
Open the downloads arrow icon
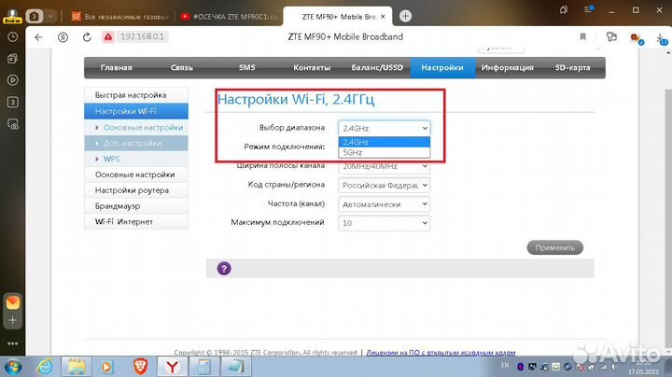(x=662, y=39)
